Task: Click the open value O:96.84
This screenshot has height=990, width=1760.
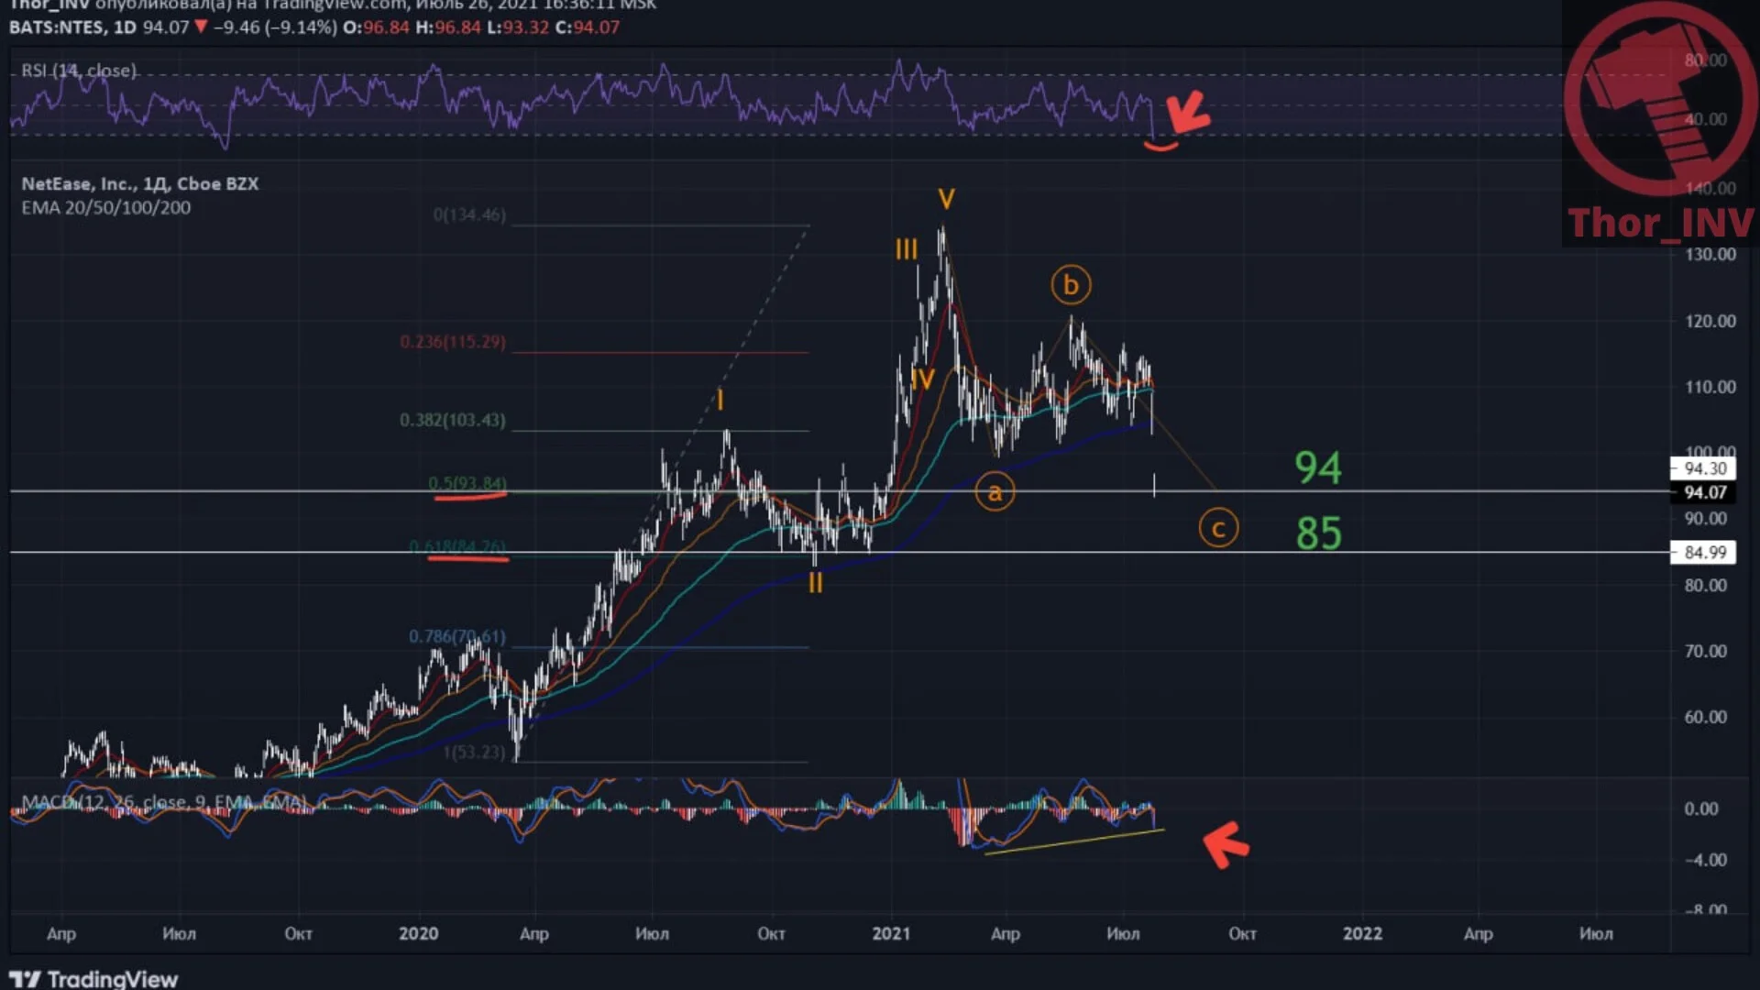Action: click(x=376, y=27)
